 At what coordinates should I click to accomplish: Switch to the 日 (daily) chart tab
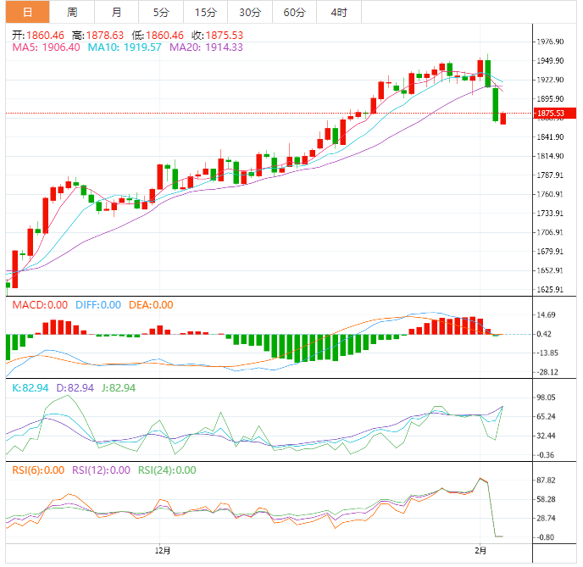coord(27,12)
